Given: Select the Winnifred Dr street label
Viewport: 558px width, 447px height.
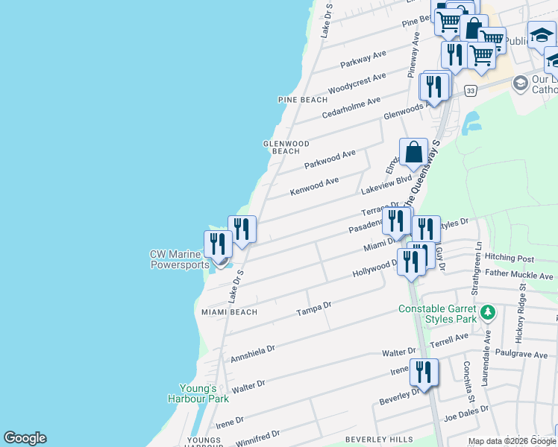Looking at the screenshot, I should [x=257, y=439].
